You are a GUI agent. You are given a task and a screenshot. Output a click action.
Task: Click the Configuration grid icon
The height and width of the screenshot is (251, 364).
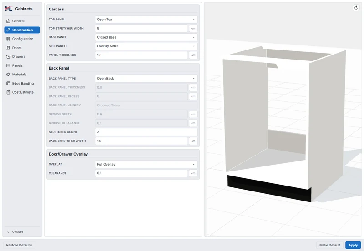[8, 39]
